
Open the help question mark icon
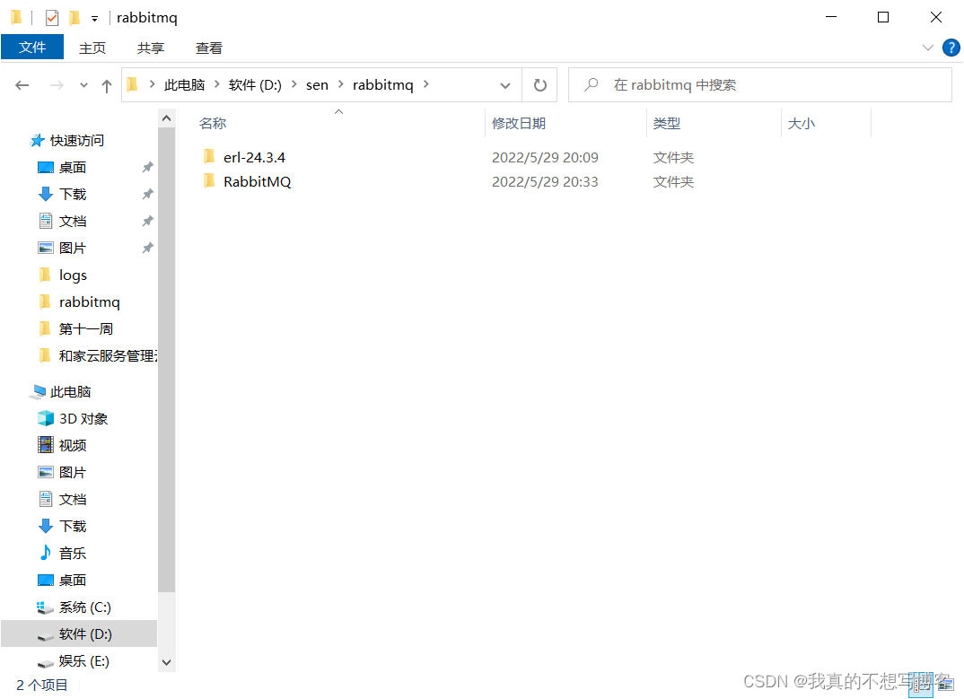[951, 48]
